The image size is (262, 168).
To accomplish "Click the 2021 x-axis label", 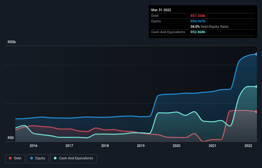I will point(212,146).
